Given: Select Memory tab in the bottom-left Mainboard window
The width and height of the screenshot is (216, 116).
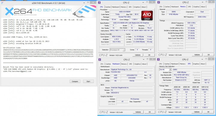Looking at the screenshot, I should click(124, 64).
